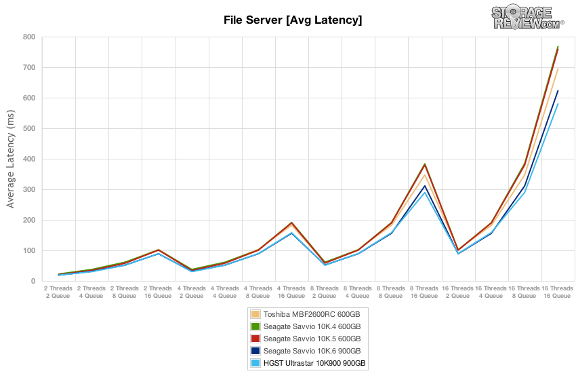Select the Seagate Savvio 10K.4 600GB label
Screen dimensions: 576x382
[x=312, y=326]
